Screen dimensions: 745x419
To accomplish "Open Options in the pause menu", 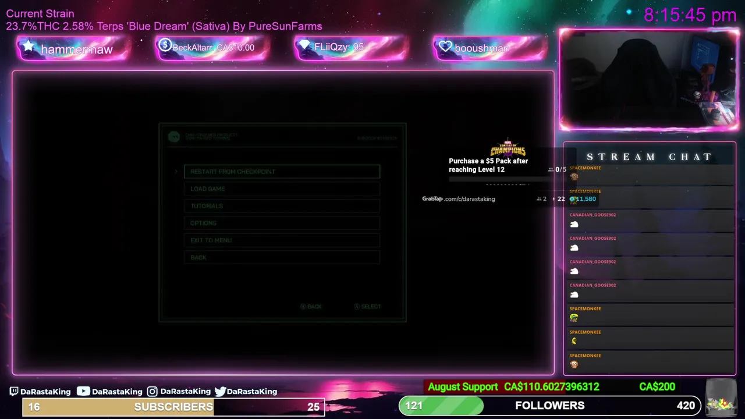I will click(x=282, y=223).
